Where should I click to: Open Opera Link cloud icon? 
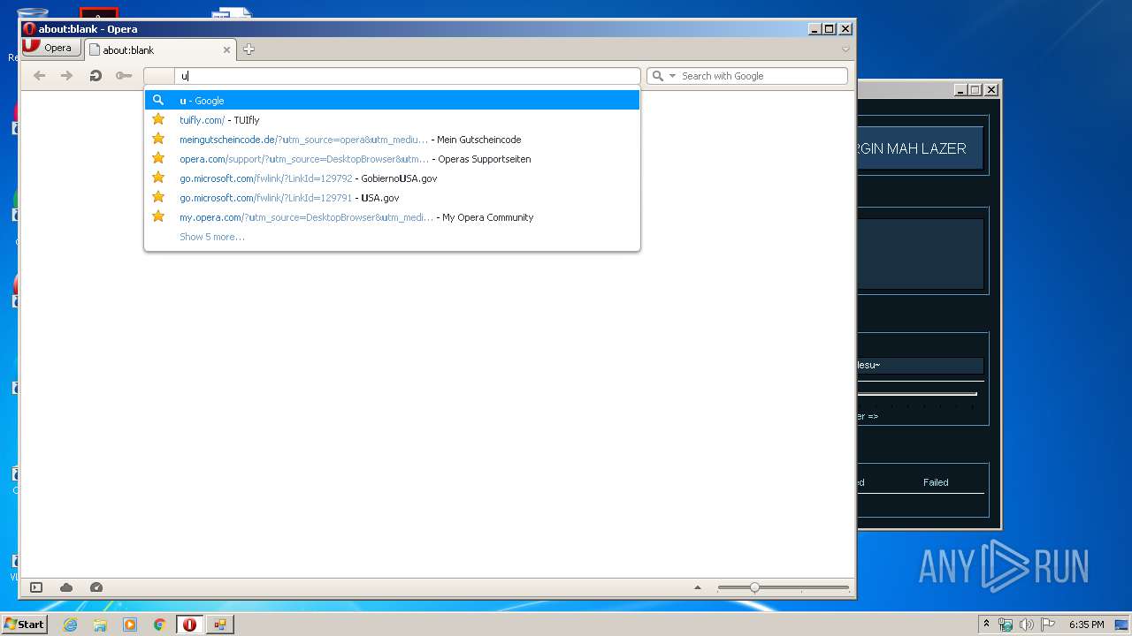[66, 587]
